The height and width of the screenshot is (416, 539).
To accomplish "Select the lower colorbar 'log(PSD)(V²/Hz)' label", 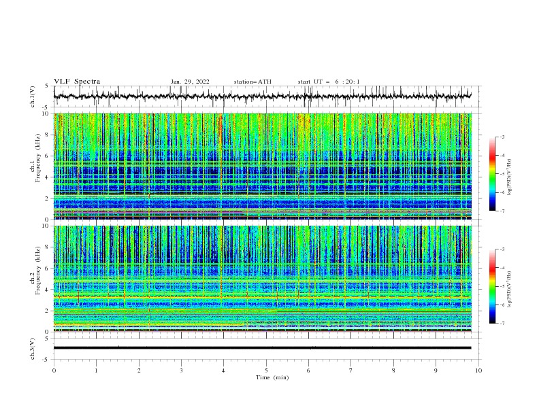I will [x=510, y=290].
